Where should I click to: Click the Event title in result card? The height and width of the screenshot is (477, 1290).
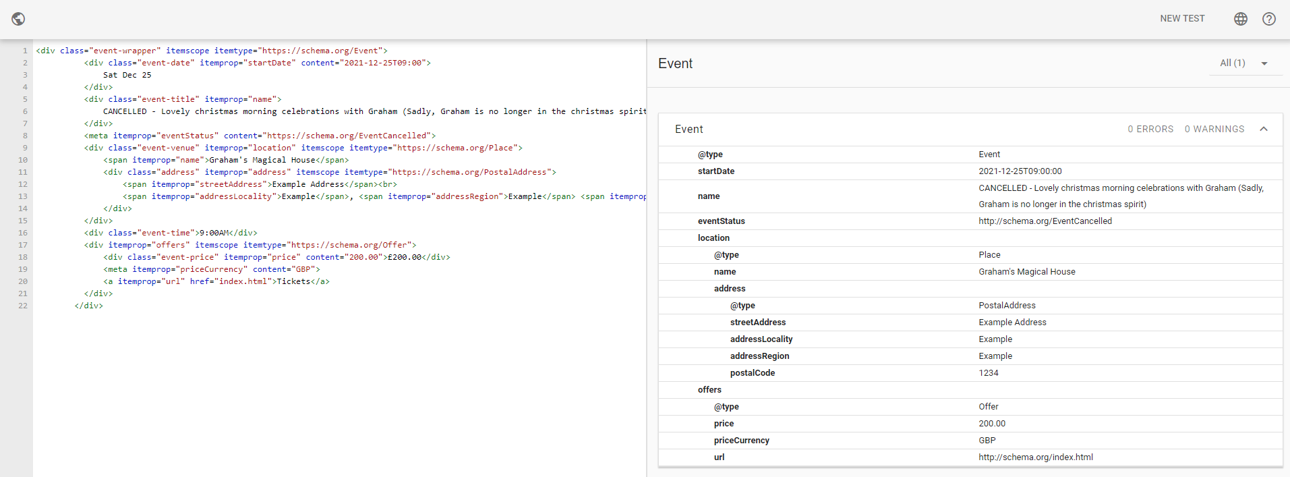(x=689, y=129)
